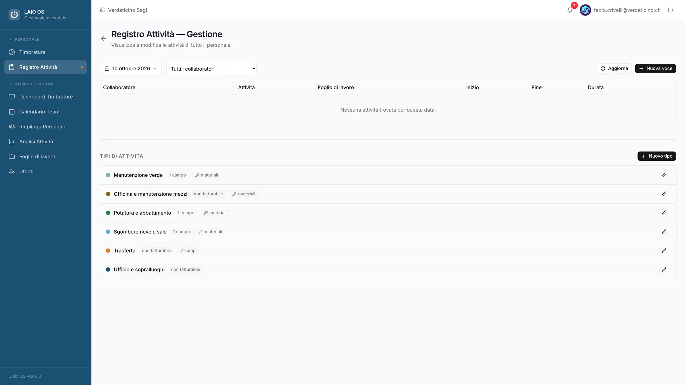Open the user avatar next to the email
The width and height of the screenshot is (685, 385).
click(585, 10)
